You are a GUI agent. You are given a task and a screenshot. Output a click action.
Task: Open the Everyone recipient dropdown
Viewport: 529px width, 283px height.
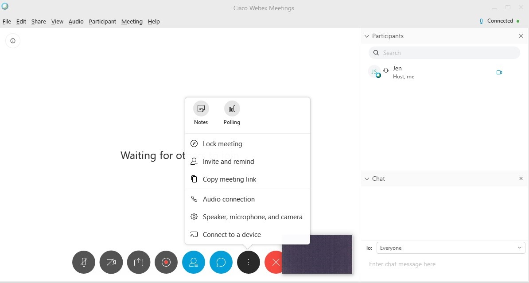(451, 248)
